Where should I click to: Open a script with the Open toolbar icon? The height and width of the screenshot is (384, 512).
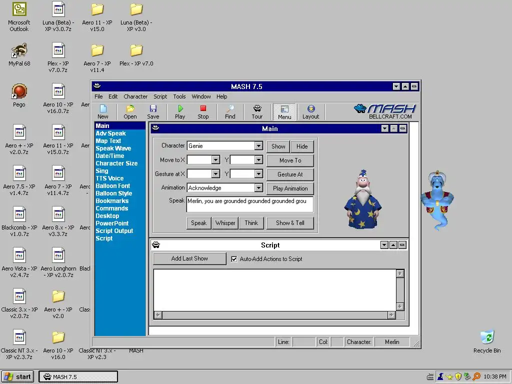pos(130,111)
